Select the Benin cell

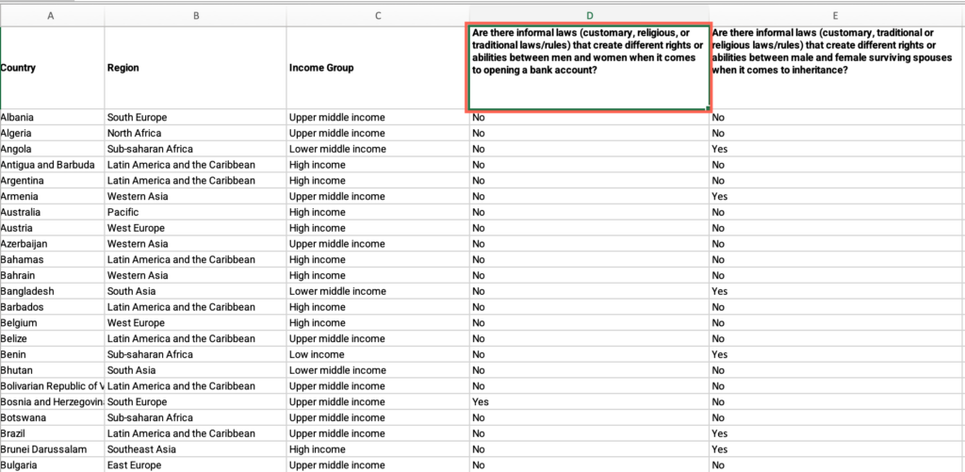click(x=53, y=354)
